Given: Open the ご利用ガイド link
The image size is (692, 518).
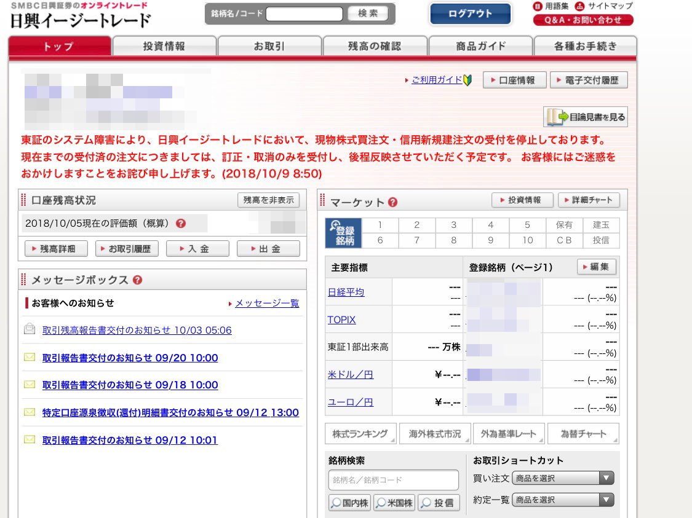Looking at the screenshot, I should (437, 80).
